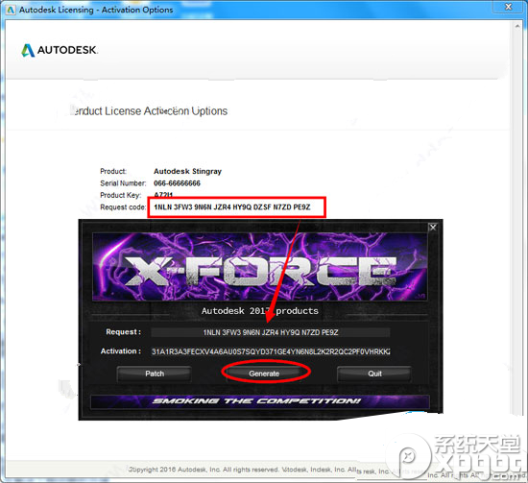The width and height of the screenshot is (528, 483).
Task: Click the Autodesk title bar app icon
Action: pyautogui.click(x=11, y=10)
